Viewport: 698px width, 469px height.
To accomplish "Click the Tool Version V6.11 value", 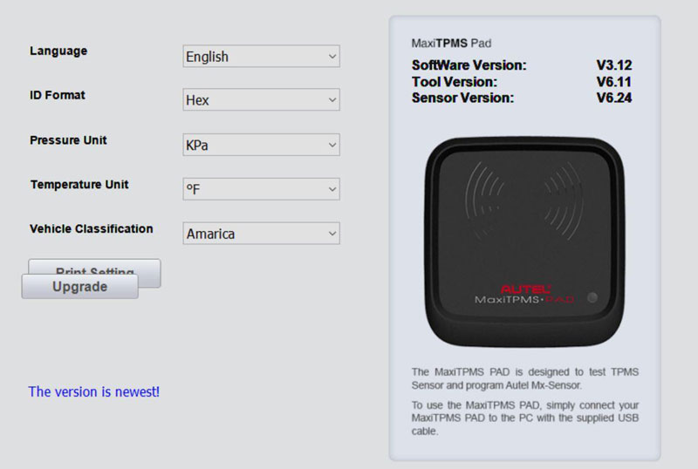I will point(614,82).
